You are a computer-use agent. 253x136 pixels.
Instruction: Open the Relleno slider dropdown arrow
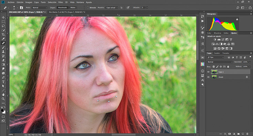[250, 67]
